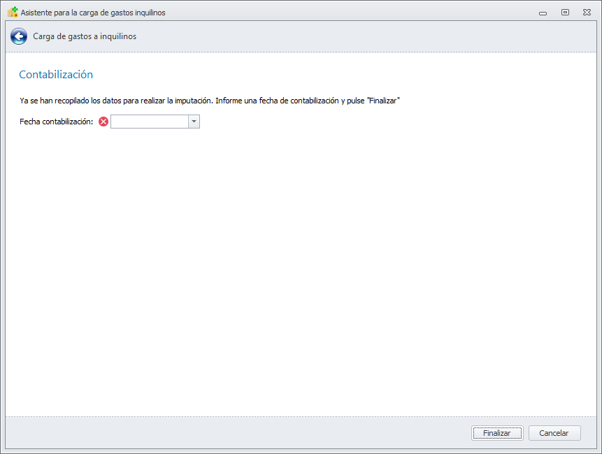
Task: Click the 'Fecha contabilización:' label
Action: pyautogui.click(x=57, y=122)
